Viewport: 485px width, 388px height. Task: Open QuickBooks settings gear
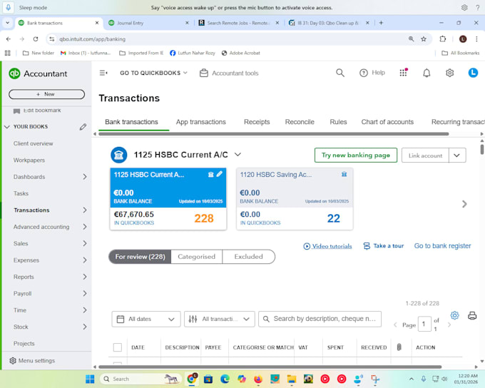[x=449, y=73]
